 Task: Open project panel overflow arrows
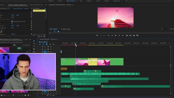click(x=30, y=39)
